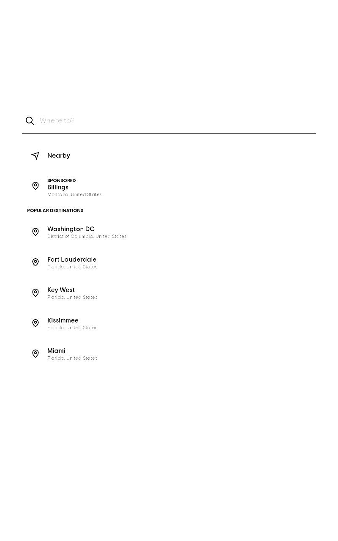Click 'District of Columbia, United States' subtitle

click(87, 236)
